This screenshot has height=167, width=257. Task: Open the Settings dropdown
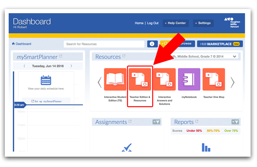point(203,23)
